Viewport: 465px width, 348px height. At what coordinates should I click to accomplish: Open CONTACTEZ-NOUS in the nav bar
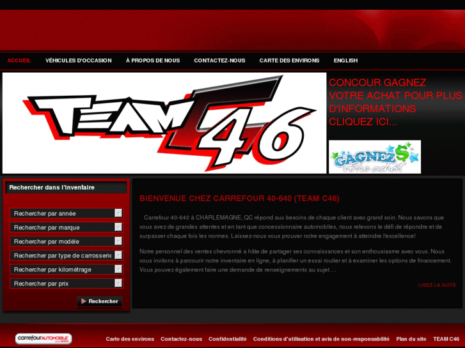[219, 61]
